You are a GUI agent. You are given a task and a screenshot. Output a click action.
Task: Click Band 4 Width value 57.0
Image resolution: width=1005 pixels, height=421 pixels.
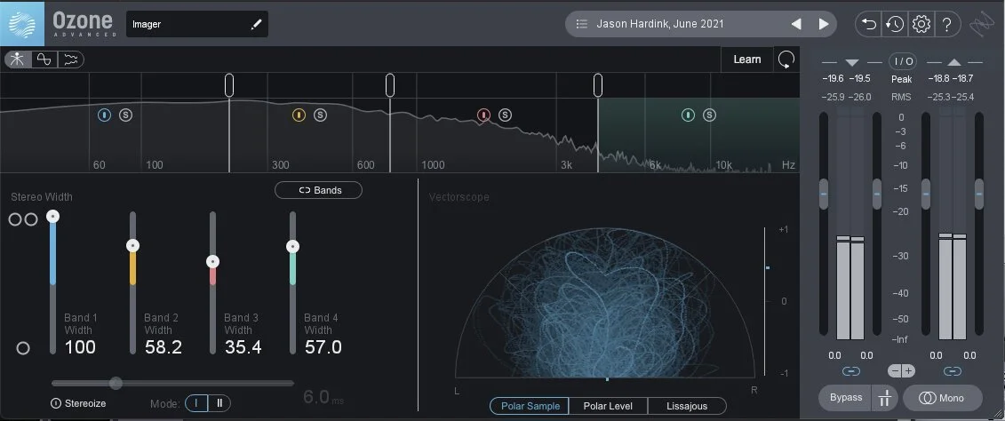point(323,347)
